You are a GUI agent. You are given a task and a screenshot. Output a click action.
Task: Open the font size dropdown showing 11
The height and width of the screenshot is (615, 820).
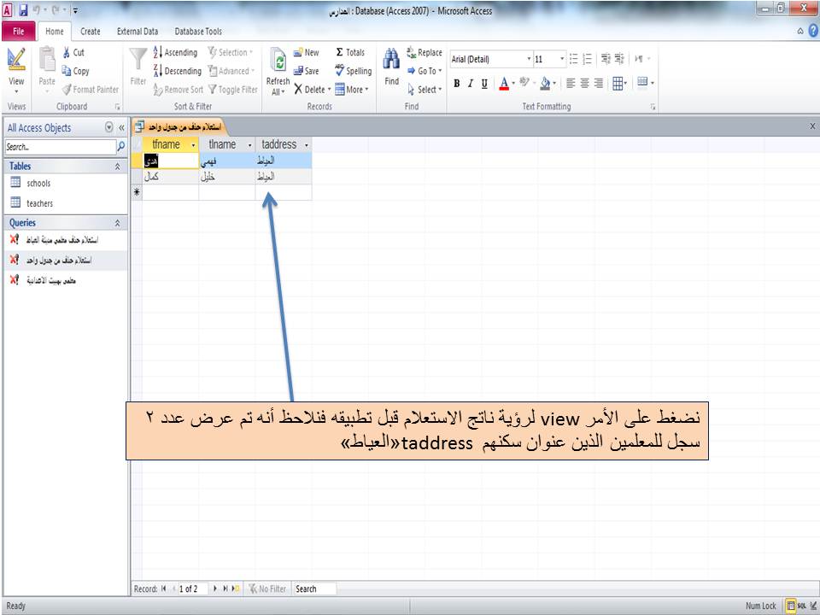(563, 58)
